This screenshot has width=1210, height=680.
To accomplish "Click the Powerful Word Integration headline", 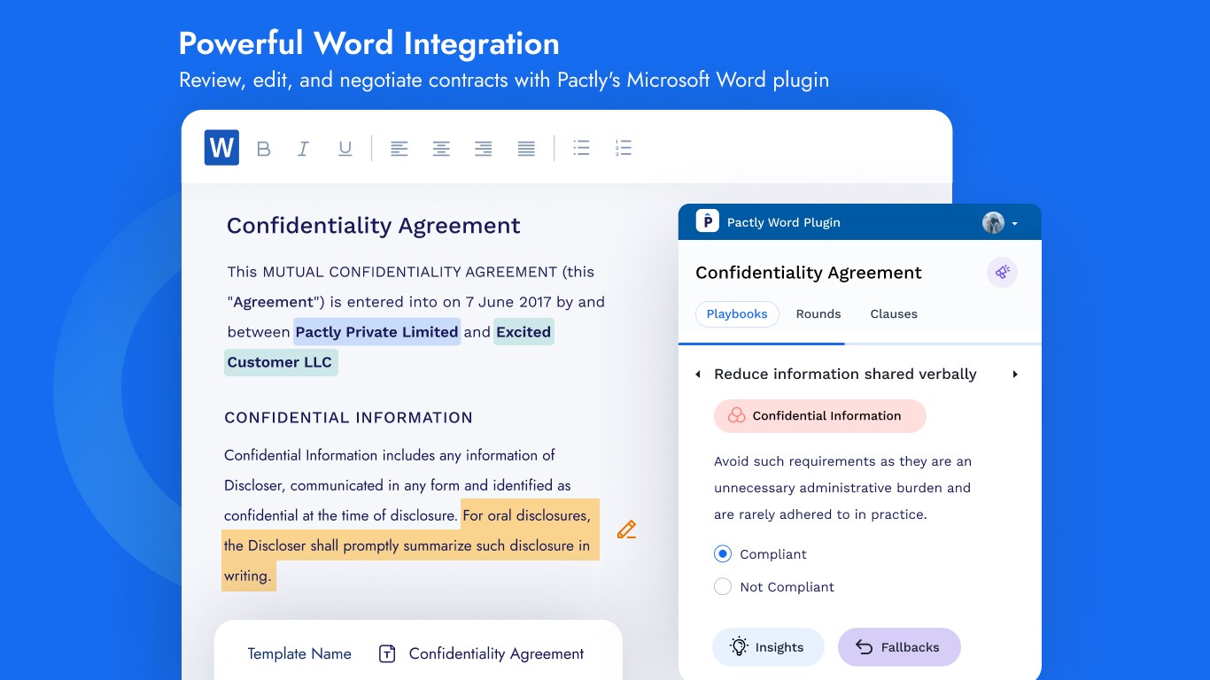I will point(369,43).
